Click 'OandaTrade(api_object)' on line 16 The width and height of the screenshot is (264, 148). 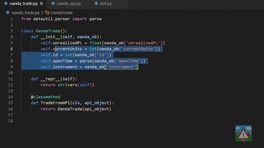click(84, 109)
